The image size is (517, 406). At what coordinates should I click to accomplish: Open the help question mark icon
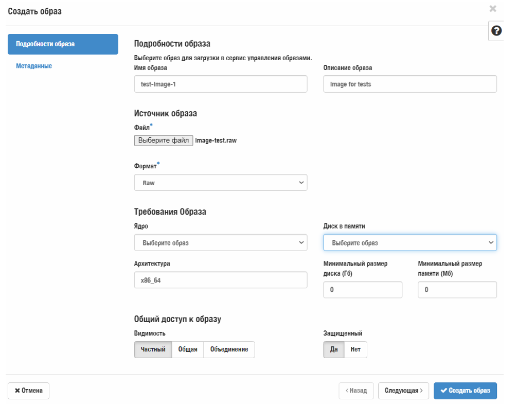click(496, 31)
